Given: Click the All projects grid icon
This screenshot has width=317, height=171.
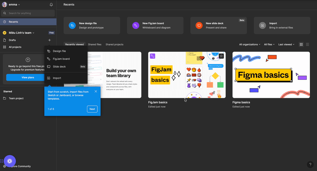Looking at the screenshot, I should click(4, 47).
